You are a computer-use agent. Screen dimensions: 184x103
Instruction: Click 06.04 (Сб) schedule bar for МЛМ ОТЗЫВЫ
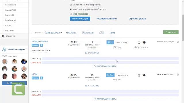tap(110, 62)
